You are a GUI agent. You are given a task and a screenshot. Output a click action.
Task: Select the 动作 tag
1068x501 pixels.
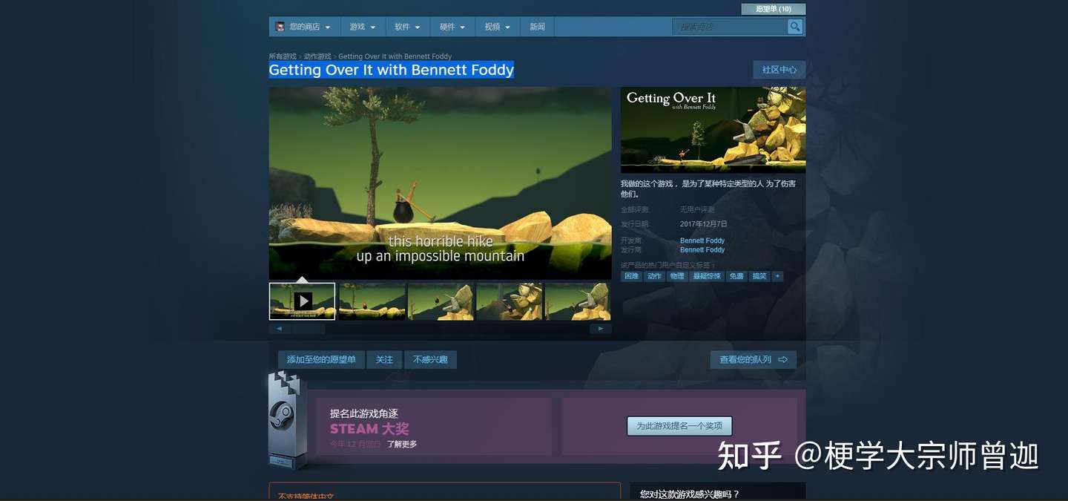[654, 276]
